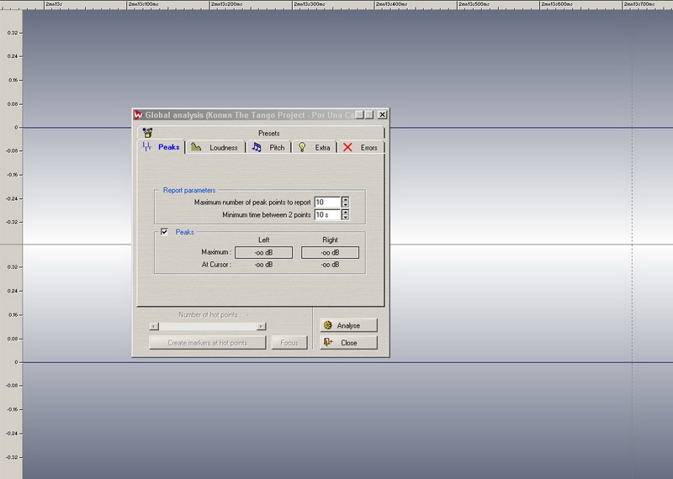Minimize the Global analysis dialog
This screenshot has height=479, width=673.
360,114
